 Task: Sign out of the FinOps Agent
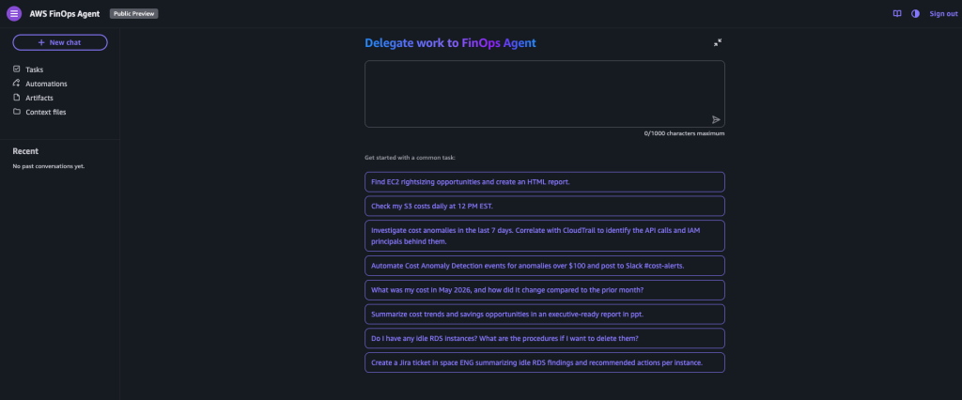pos(943,13)
